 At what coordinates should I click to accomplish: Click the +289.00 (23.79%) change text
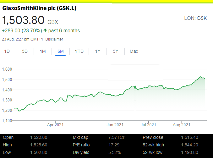pos(22,31)
